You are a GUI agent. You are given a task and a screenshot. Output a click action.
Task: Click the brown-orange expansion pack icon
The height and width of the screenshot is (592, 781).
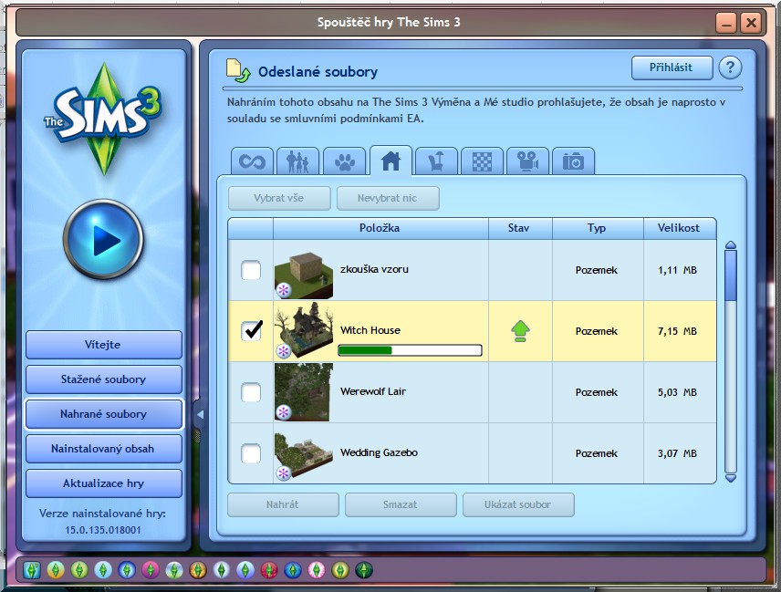(198, 570)
